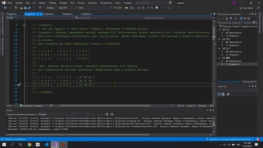Close the Output panel
This screenshot has height=148, width=263.
pos(213,110)
